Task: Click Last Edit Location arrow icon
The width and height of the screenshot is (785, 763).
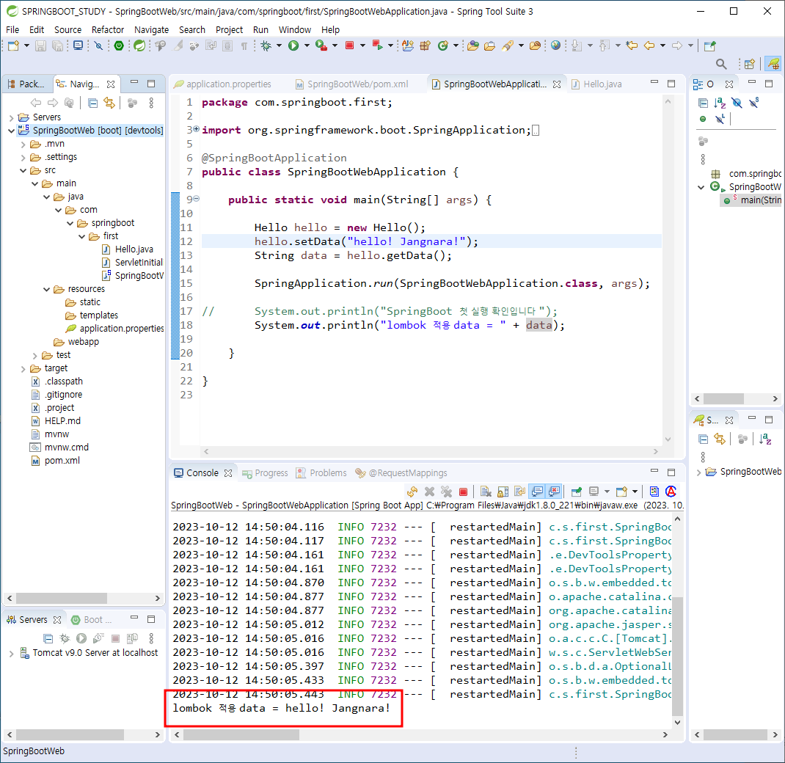Action: (632, 45)
